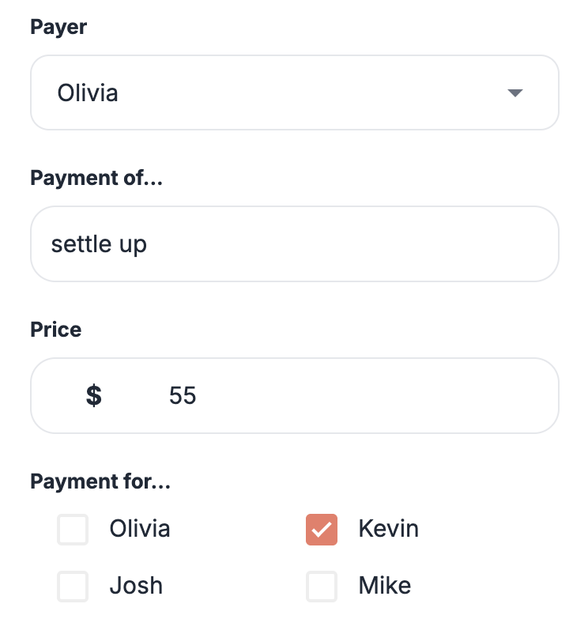Focus the 'settle up' description field
The height and width of the screenshot is (634, 588).
pos(294,244)
